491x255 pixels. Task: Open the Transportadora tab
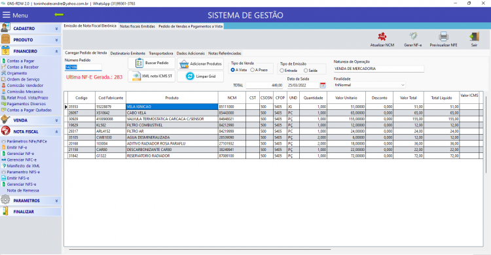click(x=160, y=53)
